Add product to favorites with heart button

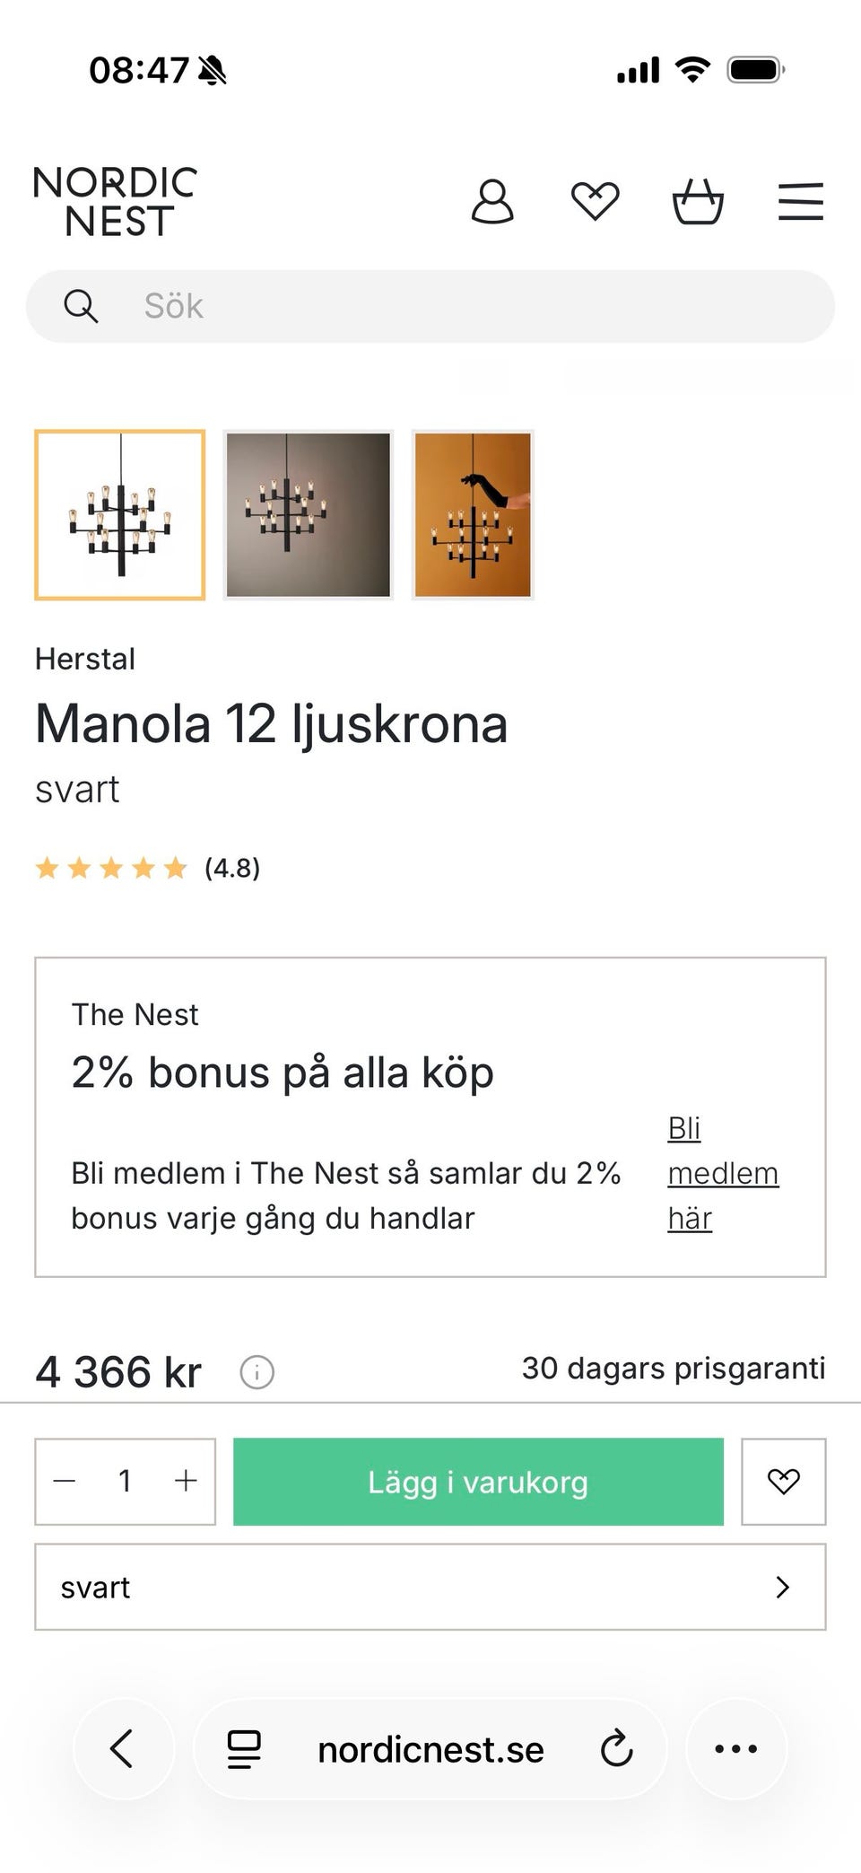(x=783, y=1482)
